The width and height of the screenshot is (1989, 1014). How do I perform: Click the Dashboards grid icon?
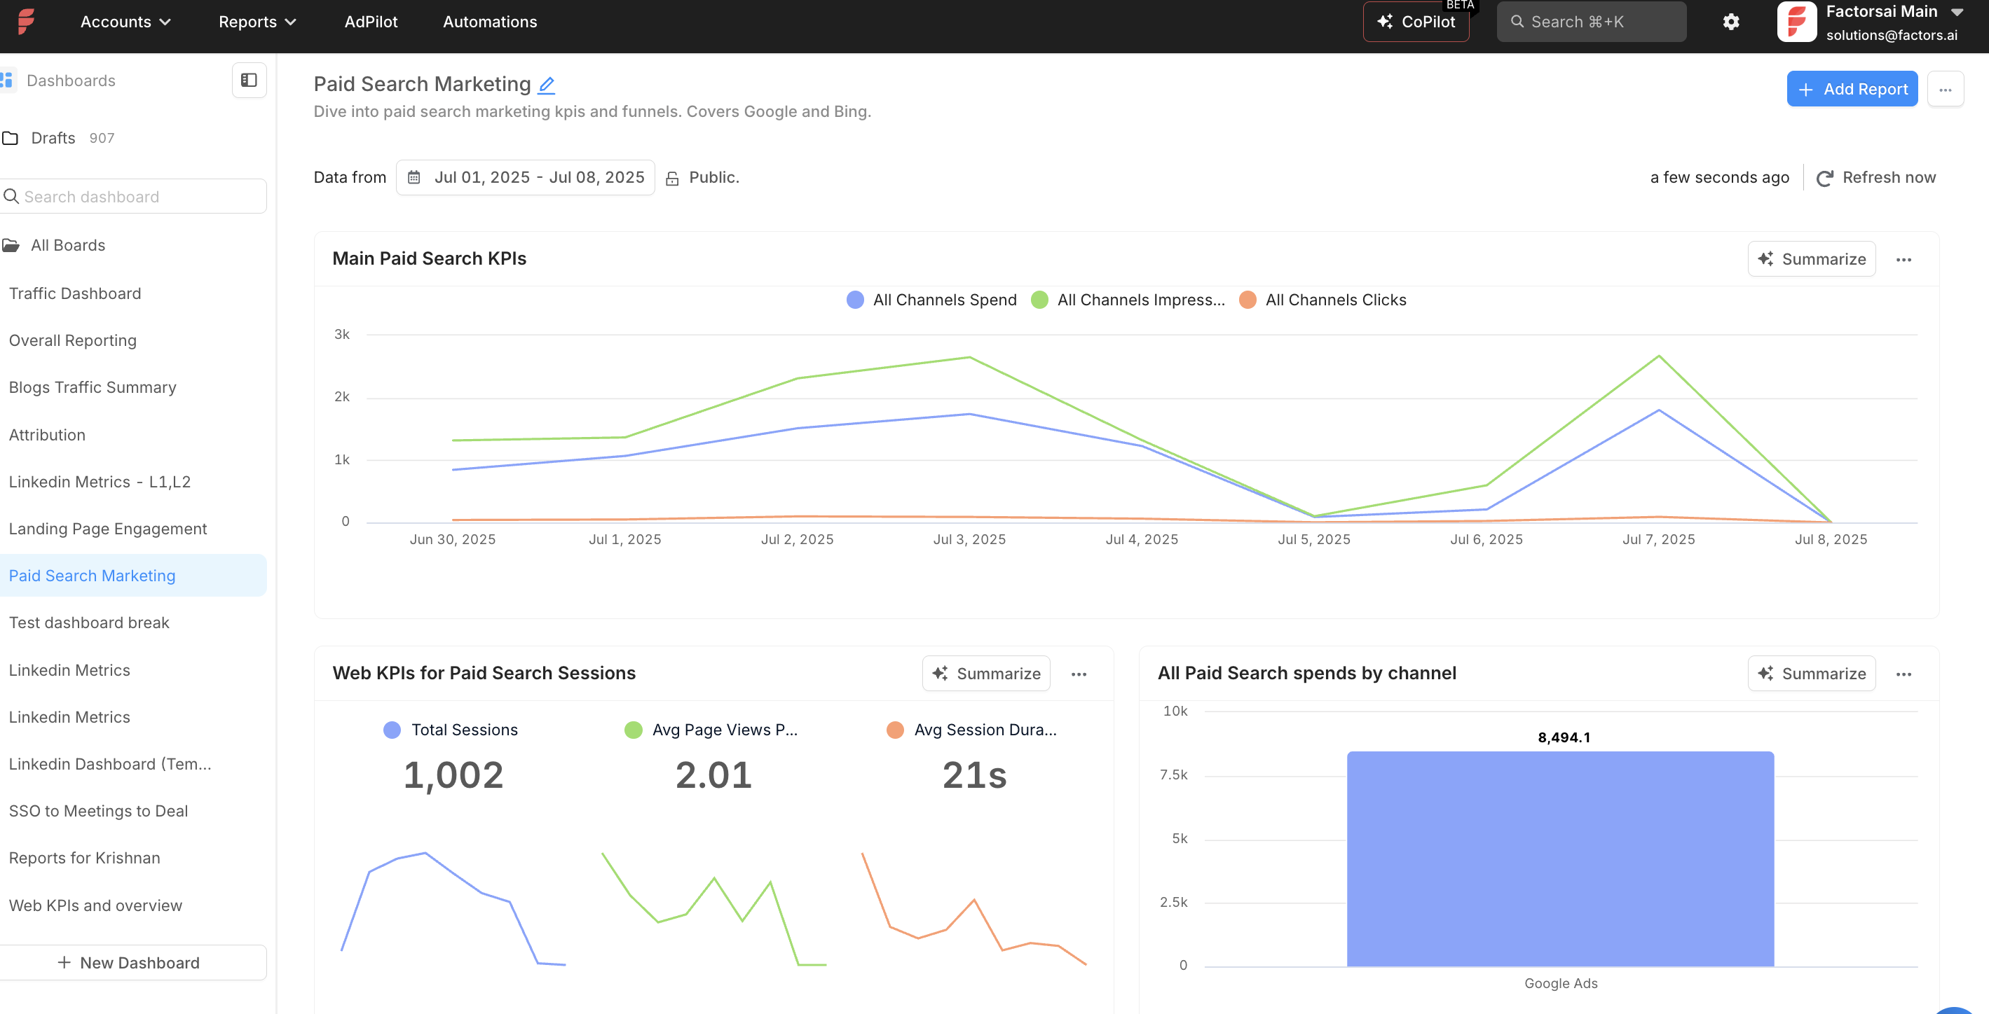pyautogui.click(x=9, y=80)
